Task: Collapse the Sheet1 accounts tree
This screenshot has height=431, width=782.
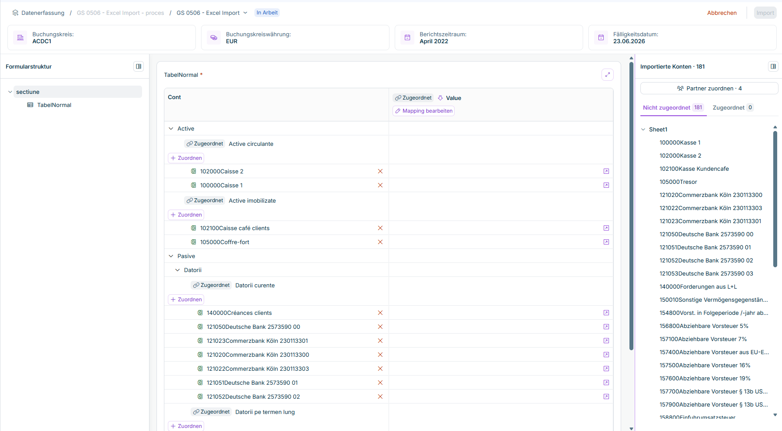Action: click(x=643, y=129)
